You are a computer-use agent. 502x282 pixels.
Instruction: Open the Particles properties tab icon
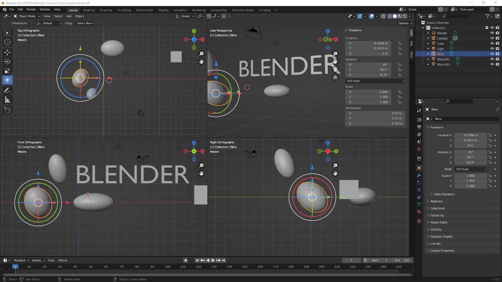click(419, 183)
